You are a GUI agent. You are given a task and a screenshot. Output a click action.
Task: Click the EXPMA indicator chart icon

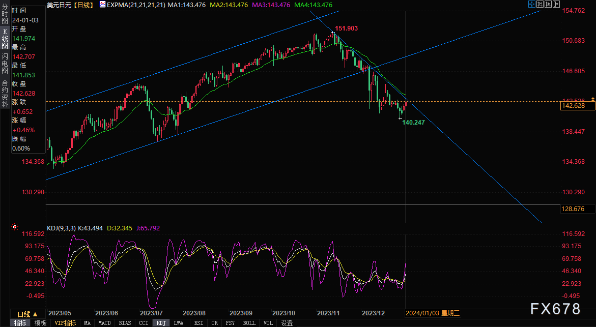102,5
